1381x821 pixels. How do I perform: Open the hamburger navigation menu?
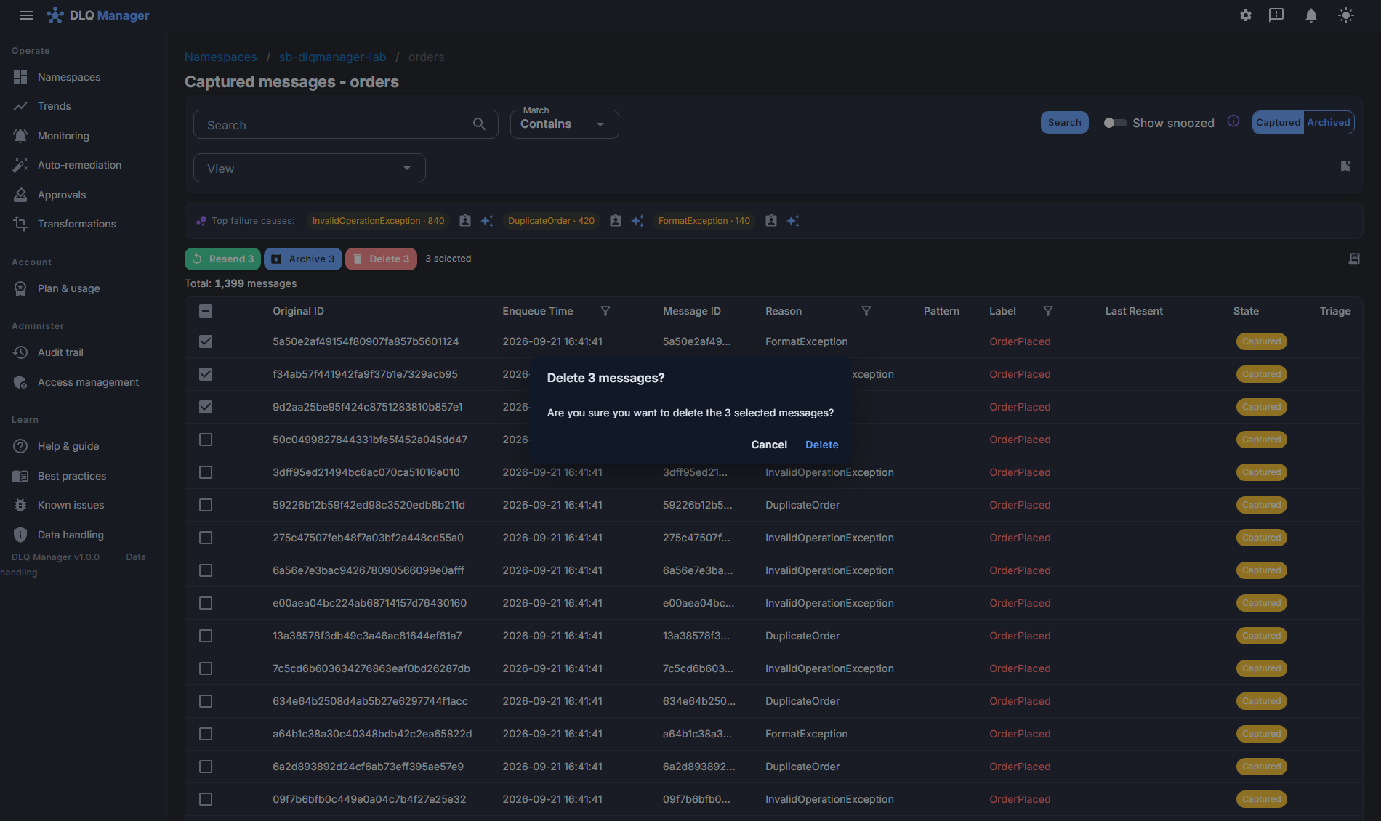pos(26,15)
